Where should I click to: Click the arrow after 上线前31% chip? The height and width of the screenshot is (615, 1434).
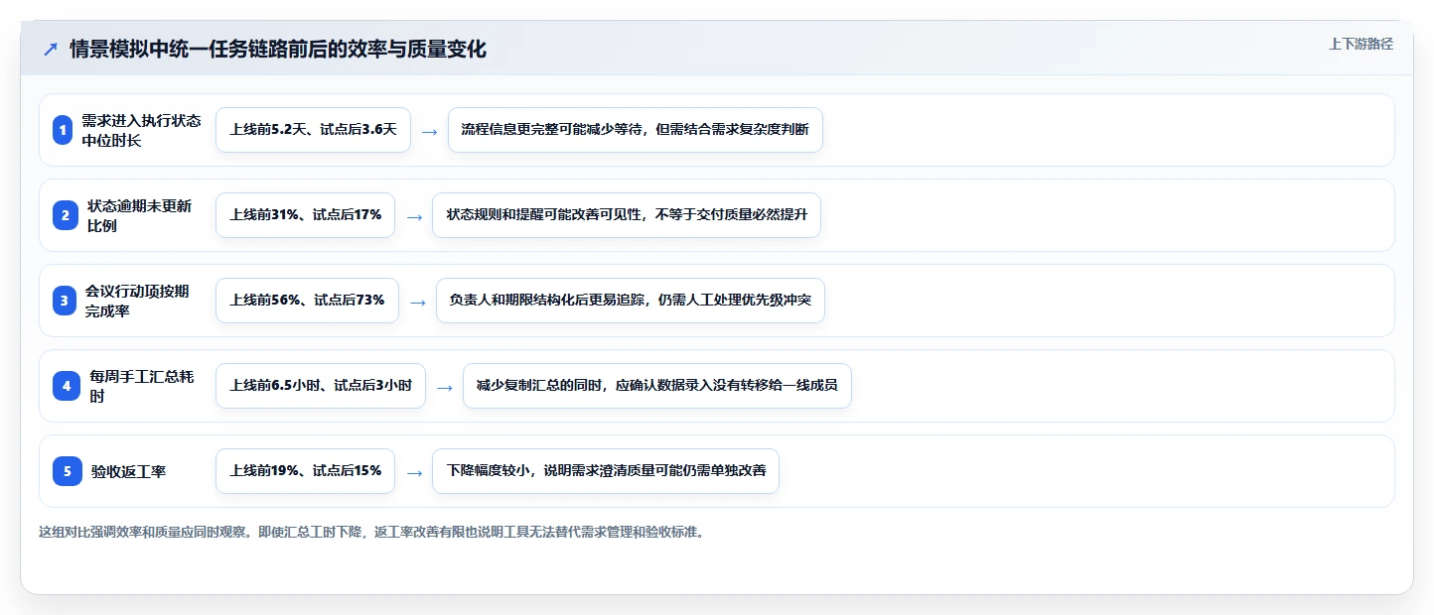pyautogui.click(x=413, y=216)
